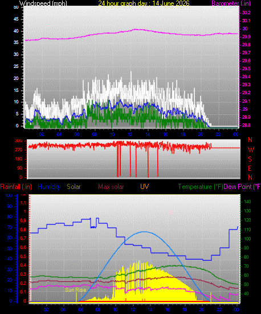Click hour '12' on windspeed graph axis
The height and width of the screenshot is (314, 261).
(130, 134)
